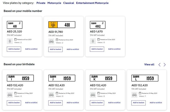Select the Entertainment Motorcycle category
Viewport: 170px width, 112px height.
click(x=92, y=3)
